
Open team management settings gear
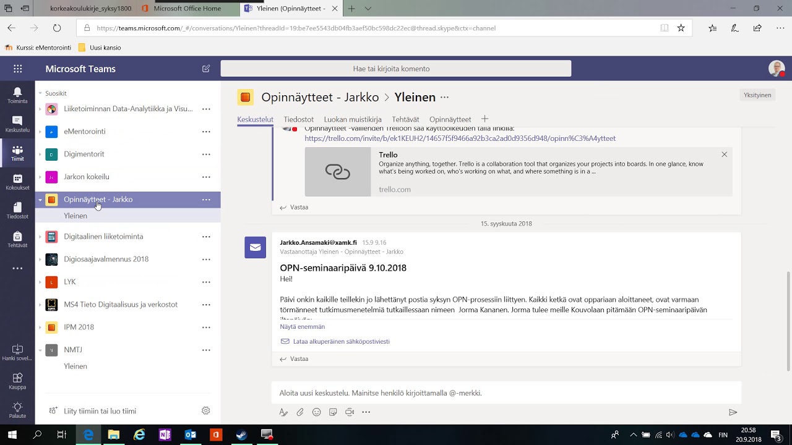tap(206, 411)
